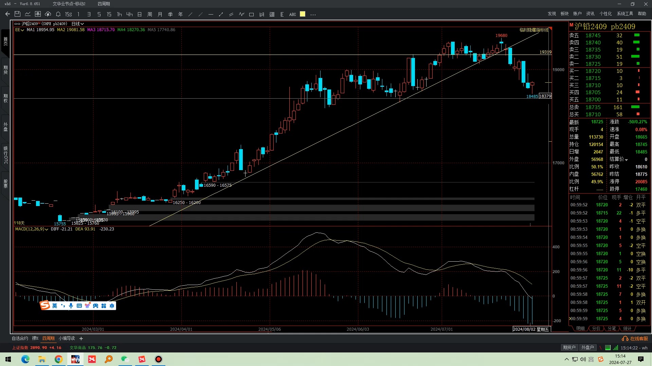Expand the EE moving average dropdown
The height and width of the screenshot is (366, 652).
19,30
